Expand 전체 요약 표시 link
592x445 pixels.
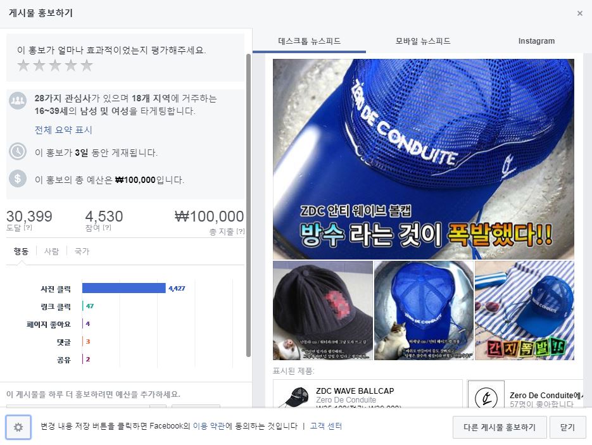63,130
